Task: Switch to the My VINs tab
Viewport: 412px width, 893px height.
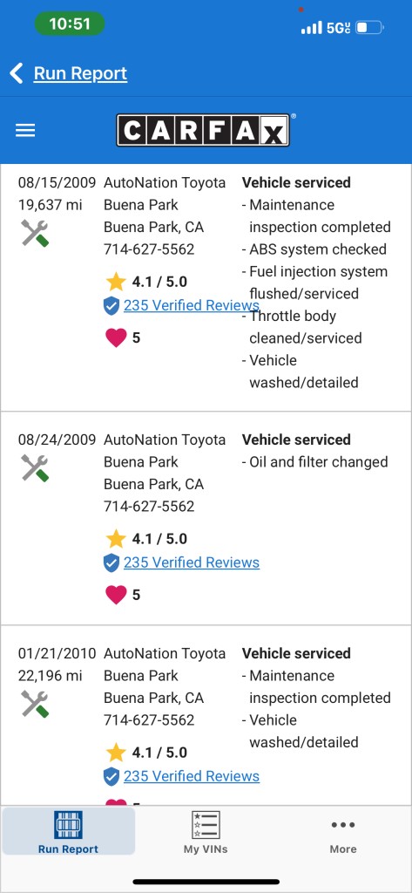Action: coord(206,833)
